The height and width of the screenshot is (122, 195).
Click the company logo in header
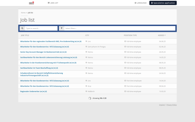click(31, 3)
